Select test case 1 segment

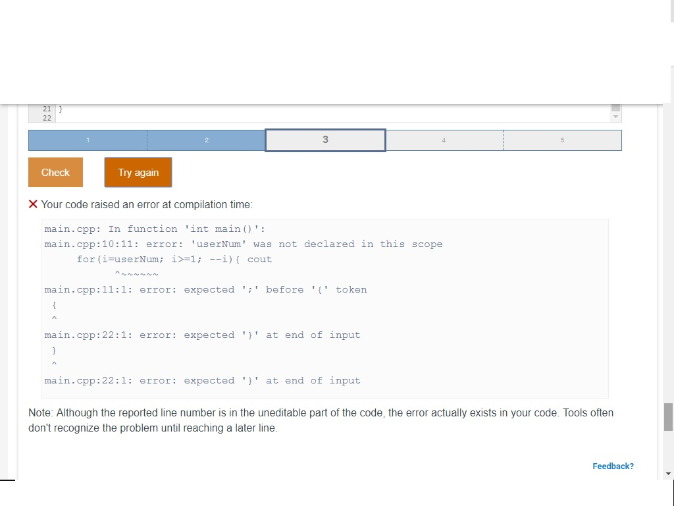88,140
